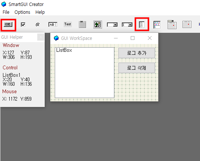Select the GroupBox control tool
The width and height of the screenshot is (200, 161).
(82, 24)
